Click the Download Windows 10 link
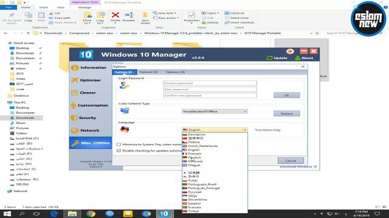389x218 pixels. tap(298, 167)
